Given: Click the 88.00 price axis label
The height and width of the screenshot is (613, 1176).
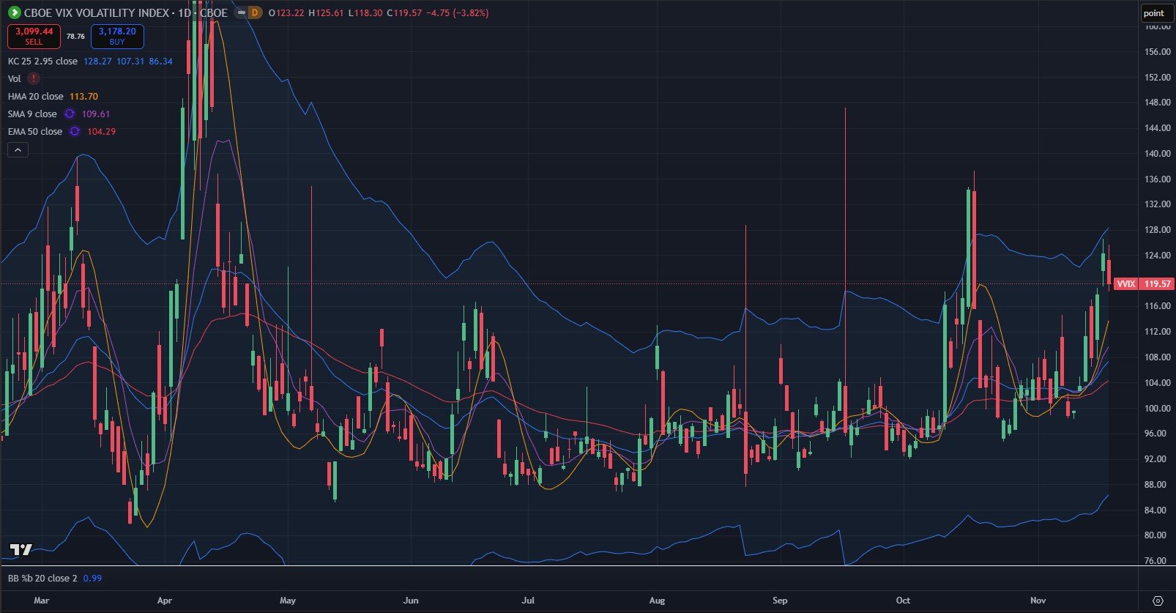Looking at the screenshot, I should point(1157,484).
